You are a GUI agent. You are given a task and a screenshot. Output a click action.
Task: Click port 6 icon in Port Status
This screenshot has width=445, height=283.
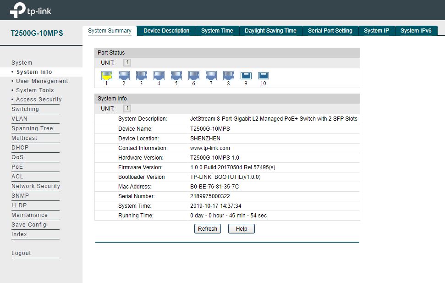pos(193,76)
